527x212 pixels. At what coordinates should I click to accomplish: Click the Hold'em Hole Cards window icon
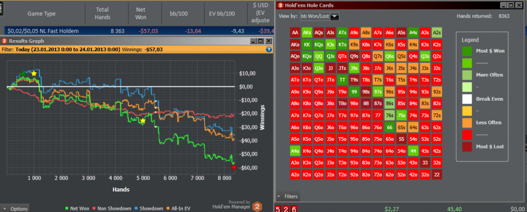280,5
